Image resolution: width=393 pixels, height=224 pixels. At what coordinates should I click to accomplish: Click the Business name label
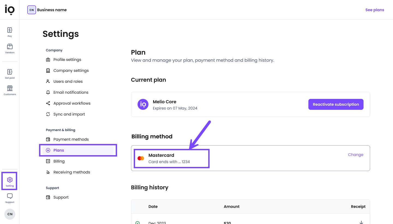(52, 10)
